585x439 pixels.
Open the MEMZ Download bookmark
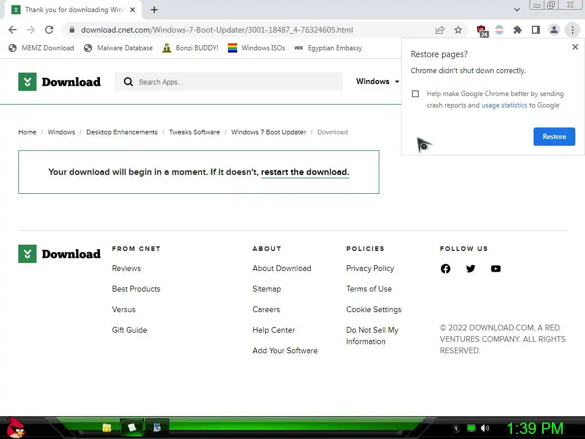41,48
